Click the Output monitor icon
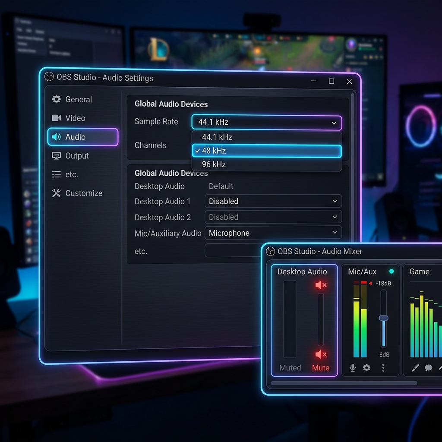 coord(57,155)
